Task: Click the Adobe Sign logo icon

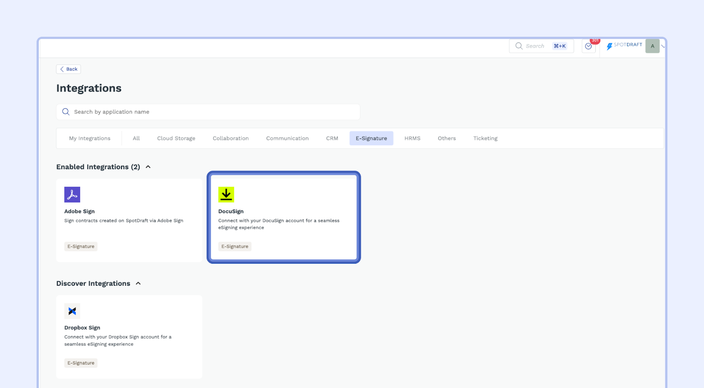Action: click(72, 195)
